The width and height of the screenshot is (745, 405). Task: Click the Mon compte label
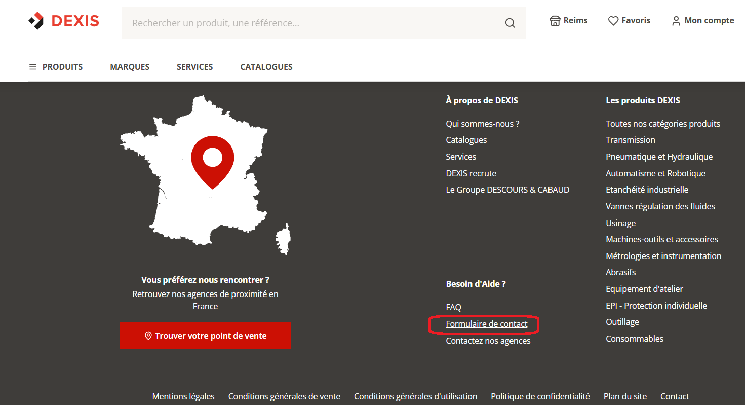[710, 21]
